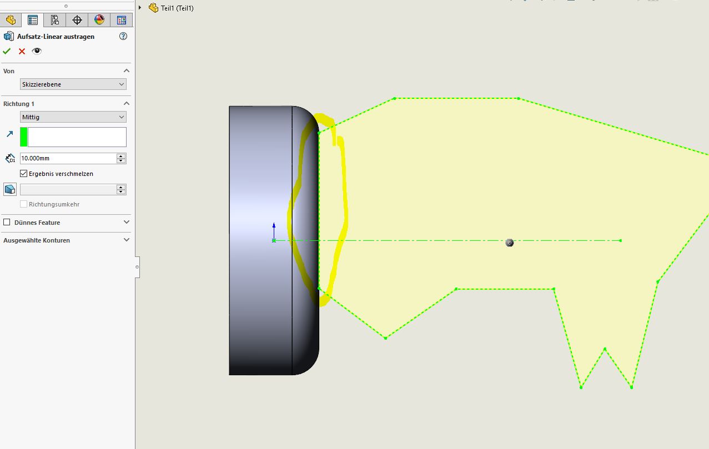
Task: Click the Teil1 part icon
Action: click(x=154, y=8)
